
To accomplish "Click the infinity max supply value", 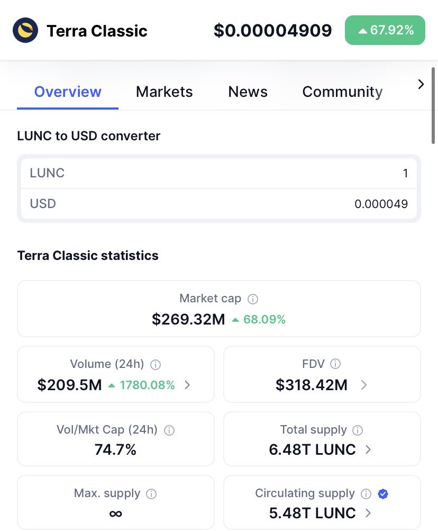I will tap(115, 514).
